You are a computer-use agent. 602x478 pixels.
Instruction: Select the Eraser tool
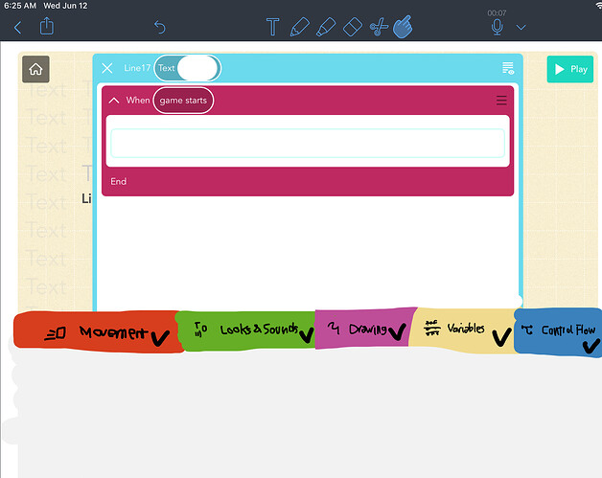pyautogui.click(x=352, y=27)
